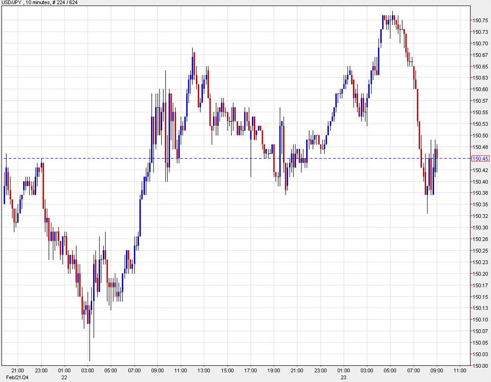Click the 11:00 label at far right
Screen dimensions: 491x382
click(460, 370)
